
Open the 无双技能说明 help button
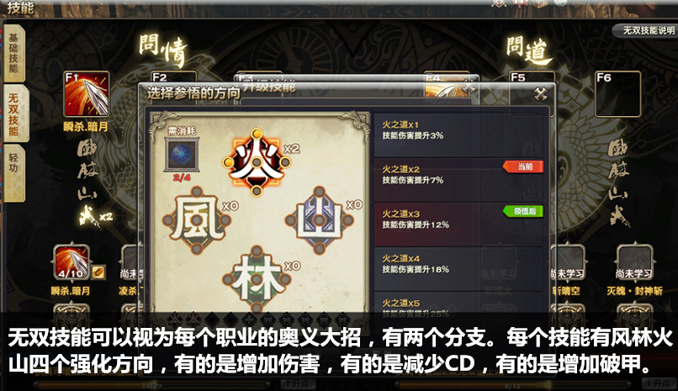point(645,30)
